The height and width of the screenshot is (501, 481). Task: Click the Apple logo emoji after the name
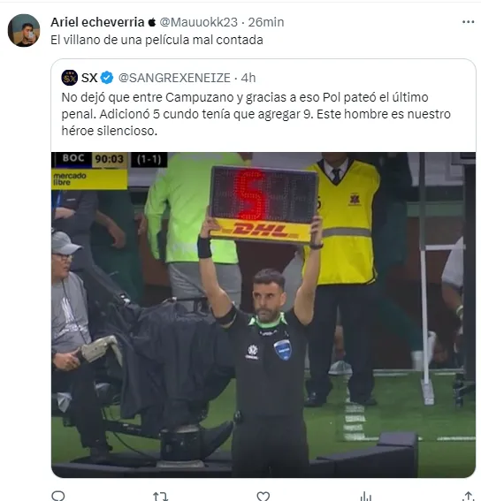(x=152, y=22)
